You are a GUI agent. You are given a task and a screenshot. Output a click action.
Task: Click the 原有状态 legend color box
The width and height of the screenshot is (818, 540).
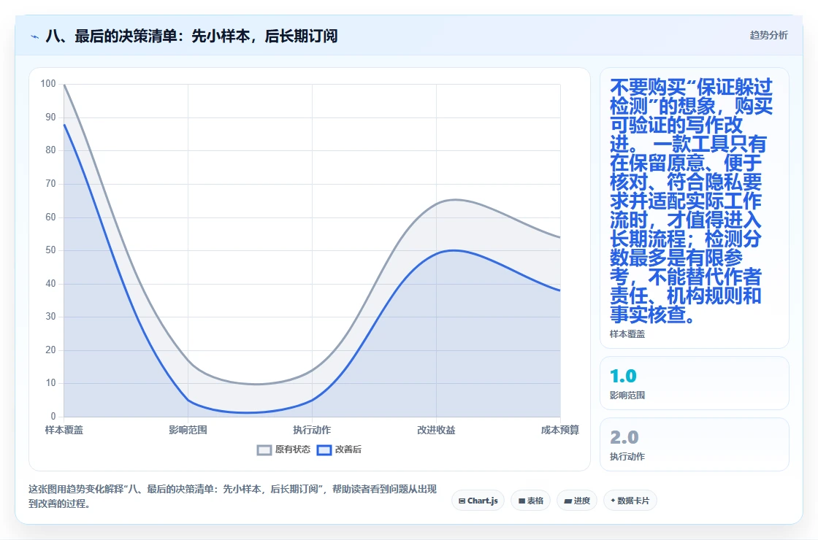pos(264,450)
